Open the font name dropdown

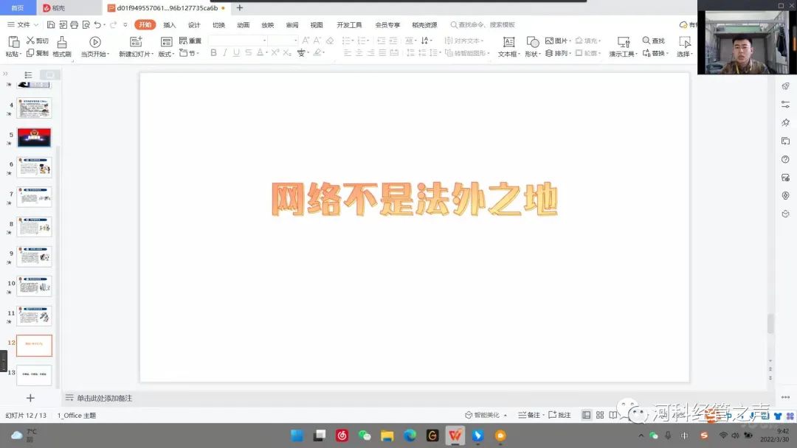pos(264,40)
